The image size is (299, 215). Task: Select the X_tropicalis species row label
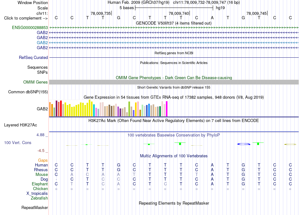(x=37, y=194)
